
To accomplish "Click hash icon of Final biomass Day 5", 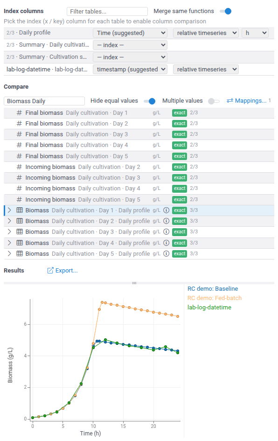I will point(19,156).
